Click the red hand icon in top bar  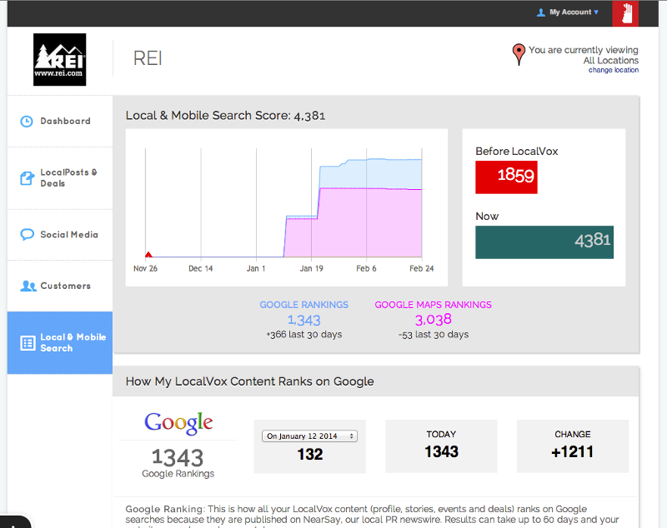(x=624, y=12)
